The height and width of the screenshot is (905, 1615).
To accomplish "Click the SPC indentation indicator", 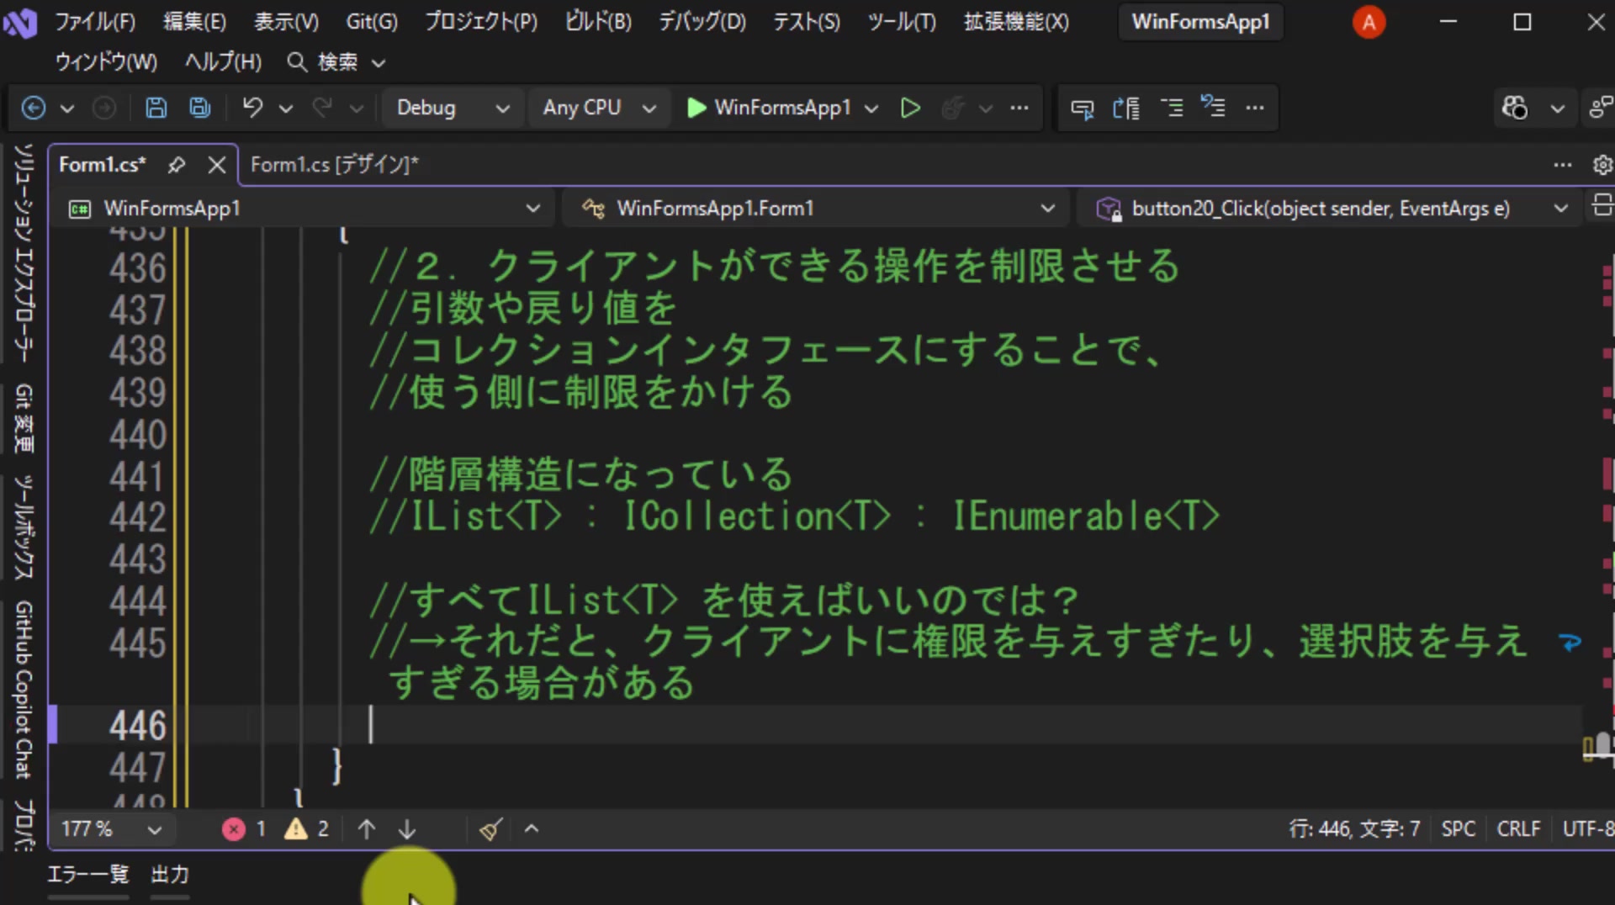I will pyautogui.click(x=1458, y=829).
